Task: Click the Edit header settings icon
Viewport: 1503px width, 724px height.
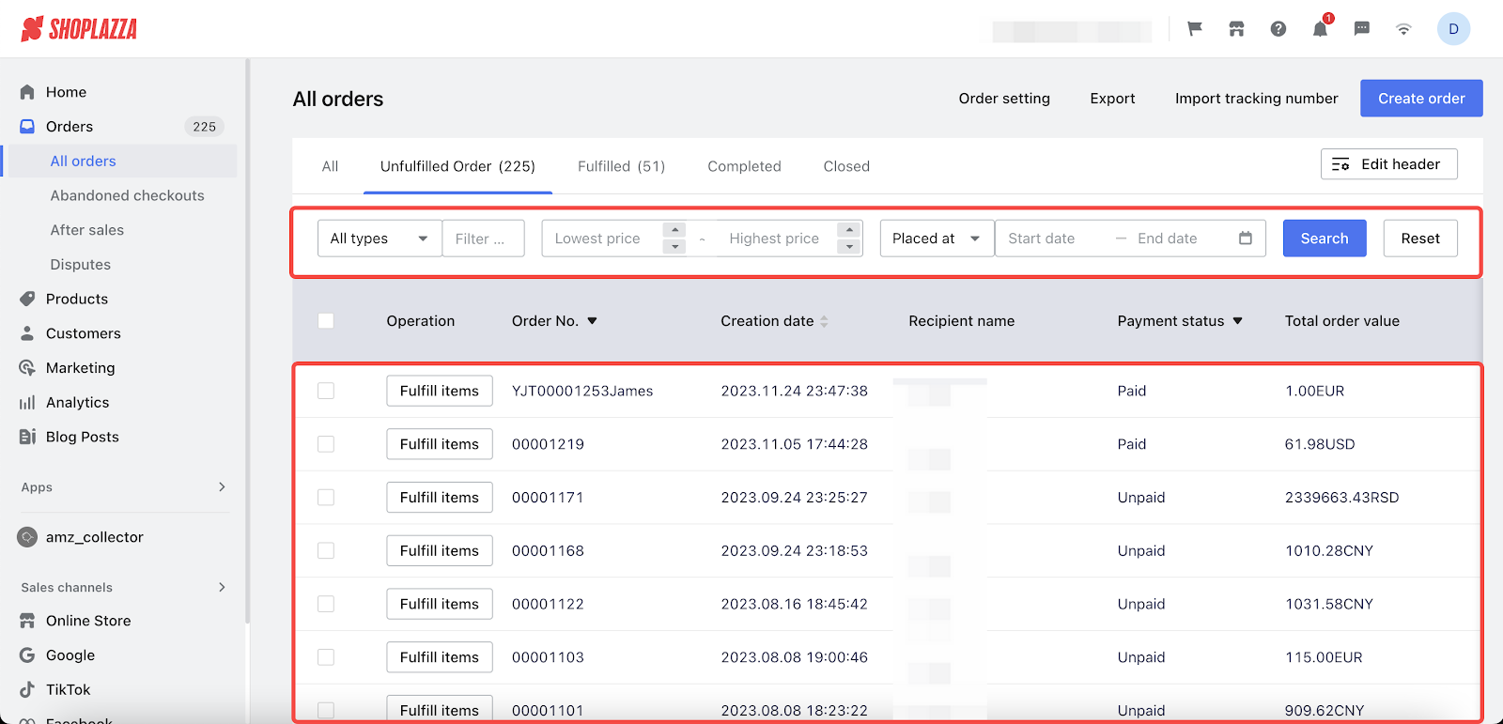Action: [1340, 164]
